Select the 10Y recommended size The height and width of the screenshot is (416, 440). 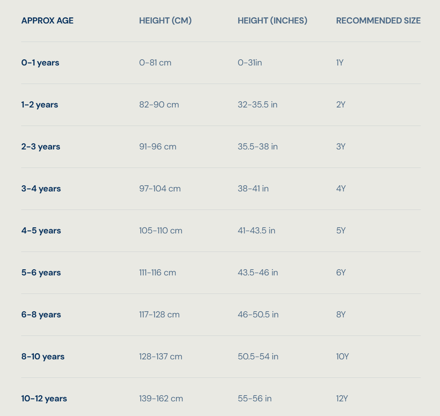(343, 357)
